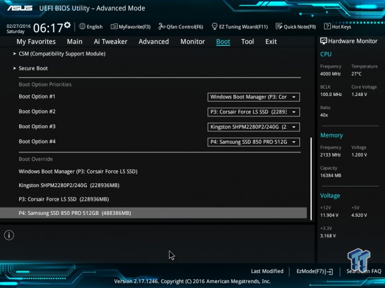Click memory capacity 16384 MB value

click(331, 175)
